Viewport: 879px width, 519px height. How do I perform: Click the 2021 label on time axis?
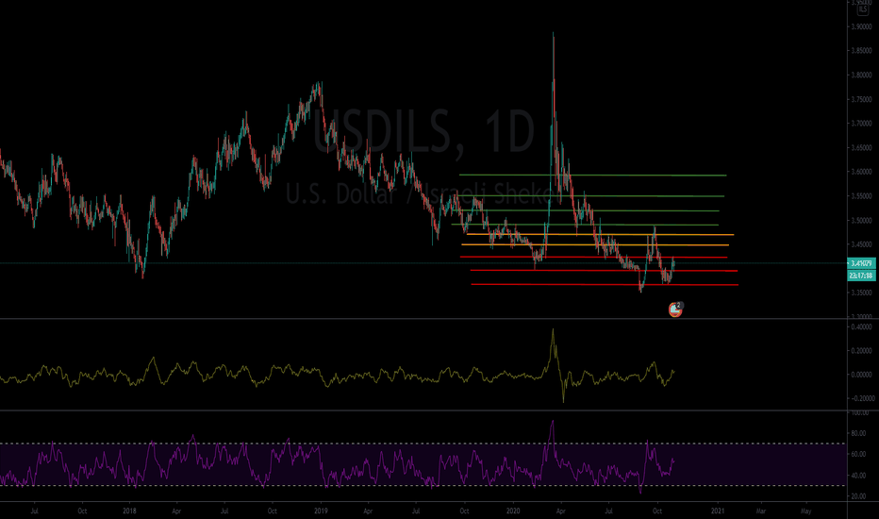point(718,511)
